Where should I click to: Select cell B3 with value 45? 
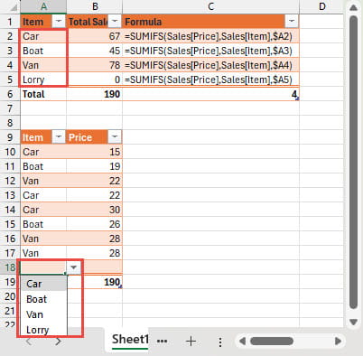[95, 51]
